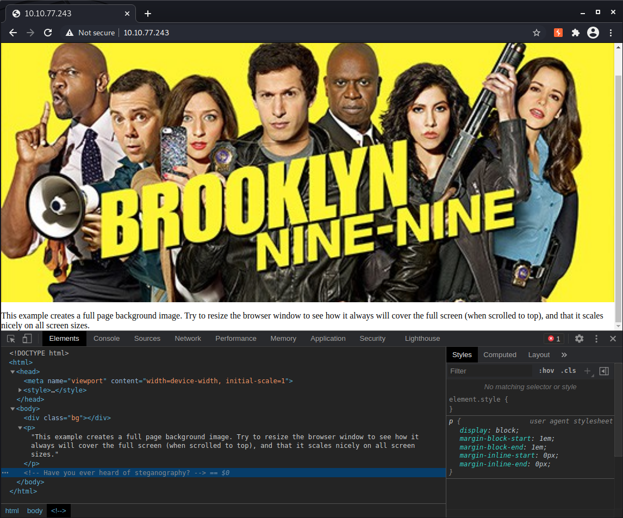
Task: Click the Not secure warning icon
Action: coord(70,33)
